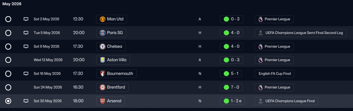Click the Chelsea club crest

coord(103,46)
